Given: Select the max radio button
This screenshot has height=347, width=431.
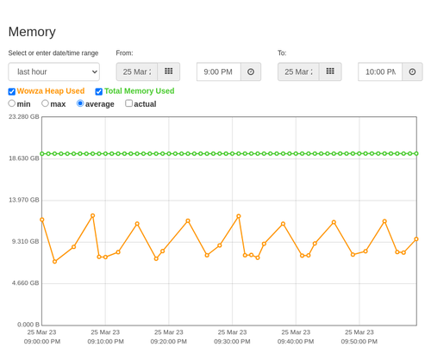Looking at the screenshot, I should (x=45, y=103).
